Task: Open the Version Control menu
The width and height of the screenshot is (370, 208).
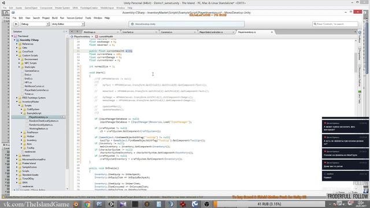Action: (x=75, y=18)
